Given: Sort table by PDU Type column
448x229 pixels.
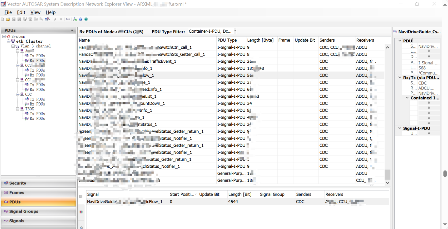Looking at the screenshot, I should pos(231,40).
